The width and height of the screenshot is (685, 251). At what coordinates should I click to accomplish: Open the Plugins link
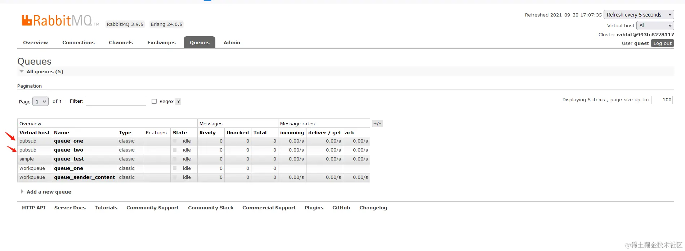tap(314, 208)
